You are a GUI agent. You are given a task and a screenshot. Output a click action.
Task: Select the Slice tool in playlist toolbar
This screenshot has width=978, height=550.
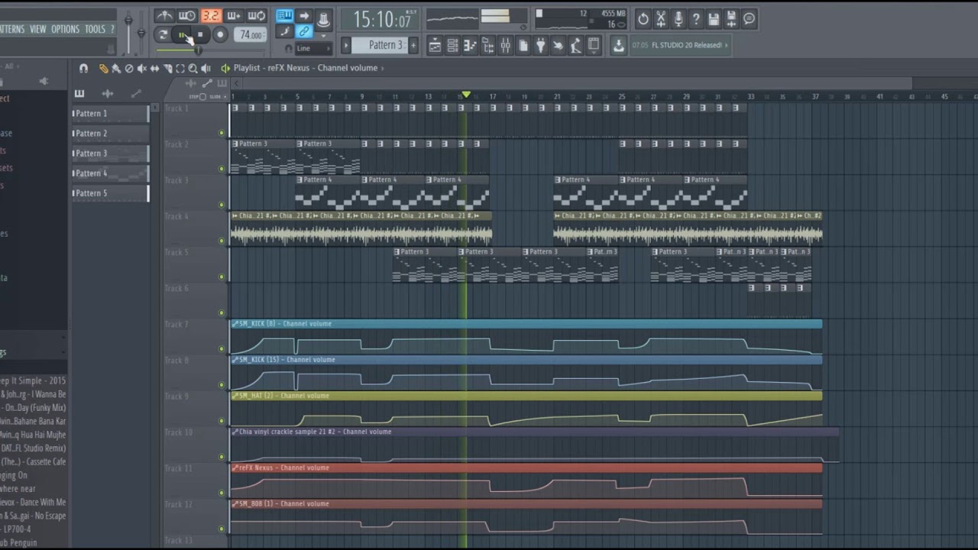point(167,69)
